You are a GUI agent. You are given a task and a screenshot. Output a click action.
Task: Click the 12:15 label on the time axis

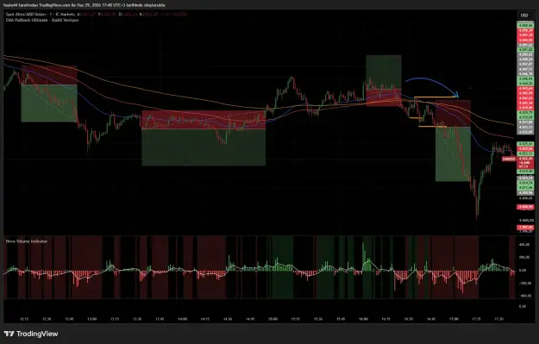(24, 319)
